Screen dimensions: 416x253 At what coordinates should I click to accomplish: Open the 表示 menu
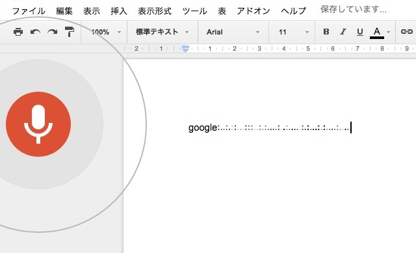(x=92, y=11)
